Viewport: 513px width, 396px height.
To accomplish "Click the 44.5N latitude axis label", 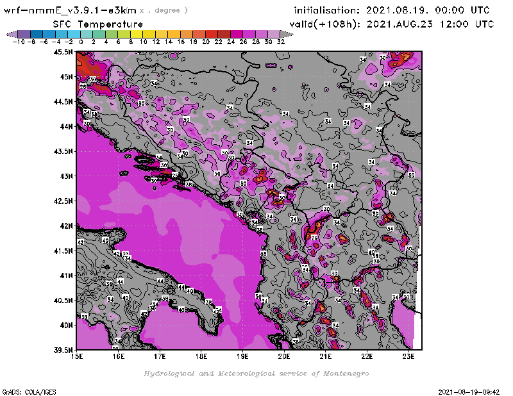I will 63,102.
